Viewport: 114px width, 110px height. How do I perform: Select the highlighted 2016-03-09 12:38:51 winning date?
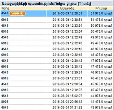pyautogui.click(x=67, y=13)
